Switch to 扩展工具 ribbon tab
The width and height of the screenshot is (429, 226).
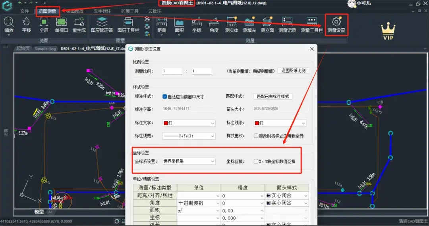pyautogui.click(x=129, y=11)
